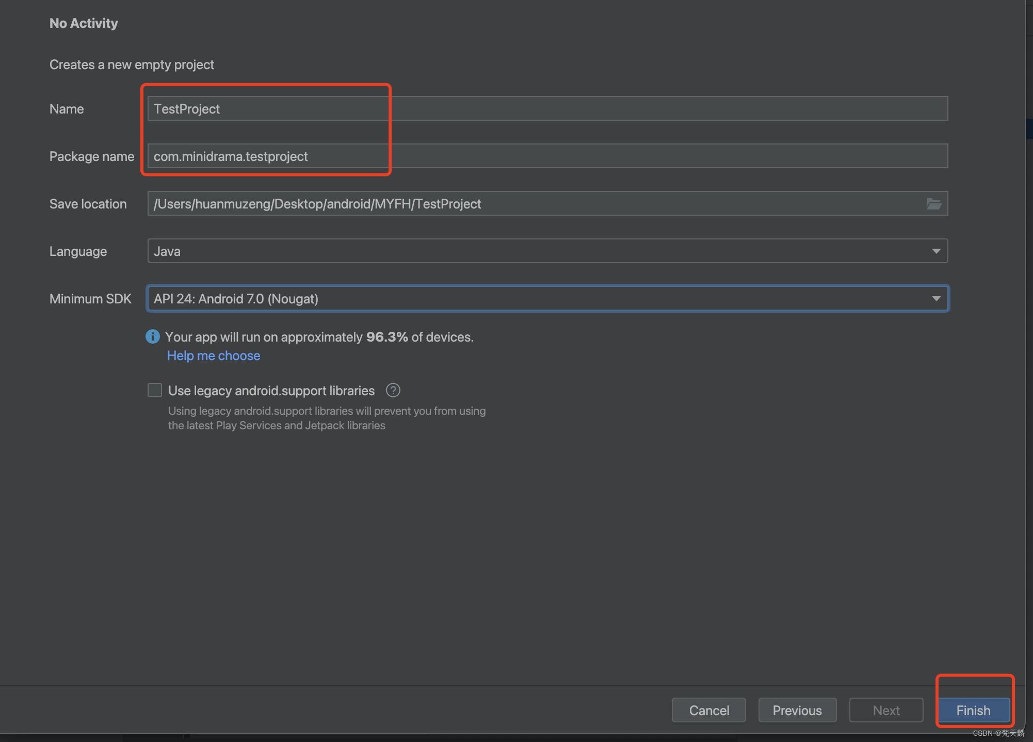1033x742 pixels.
Task: Open the Language dropdown showing Java
Action: coord(547,251)
